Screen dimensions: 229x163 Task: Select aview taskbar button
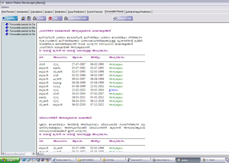187,160
